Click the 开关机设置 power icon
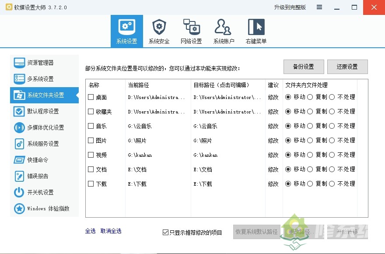The image size is (385, 254). [x=19, y=193]
